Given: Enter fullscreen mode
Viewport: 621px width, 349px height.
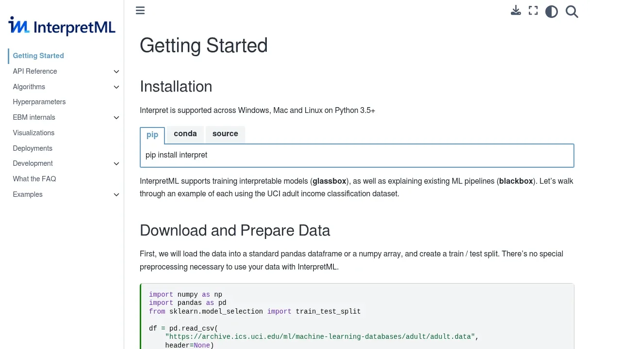Looking at the screenshot, I should coord(533,11).
